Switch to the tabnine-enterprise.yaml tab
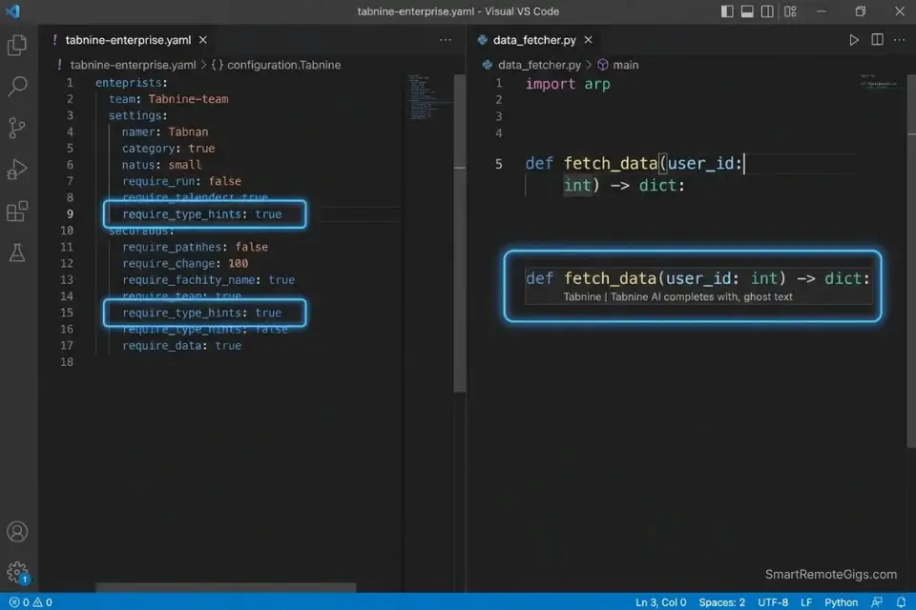 pos(129,40)
